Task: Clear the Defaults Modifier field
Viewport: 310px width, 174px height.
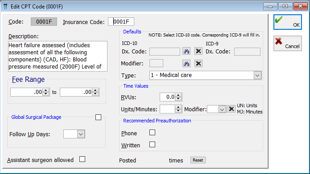Action: (198, 64)
